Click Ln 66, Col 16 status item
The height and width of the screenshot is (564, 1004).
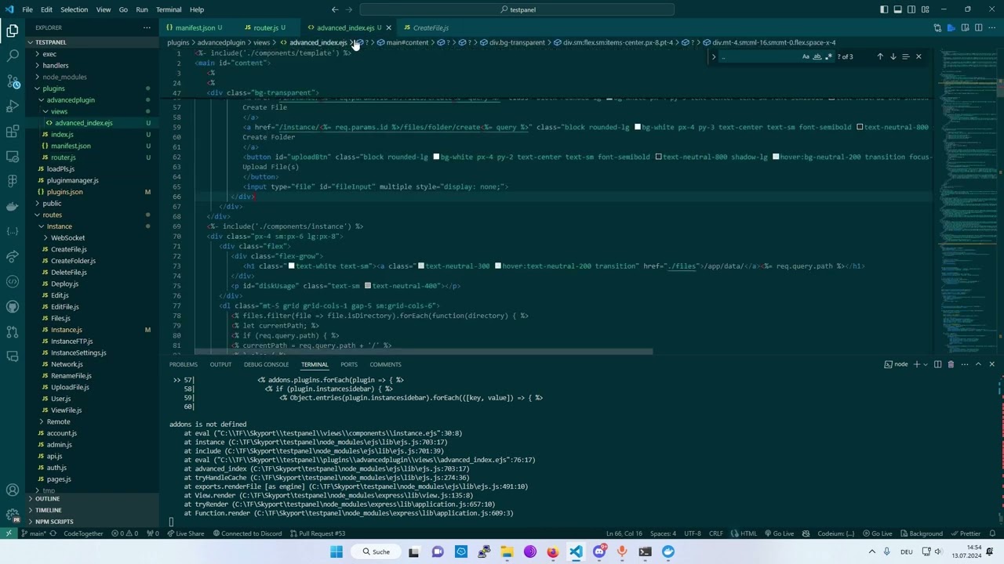coord(624,533)
